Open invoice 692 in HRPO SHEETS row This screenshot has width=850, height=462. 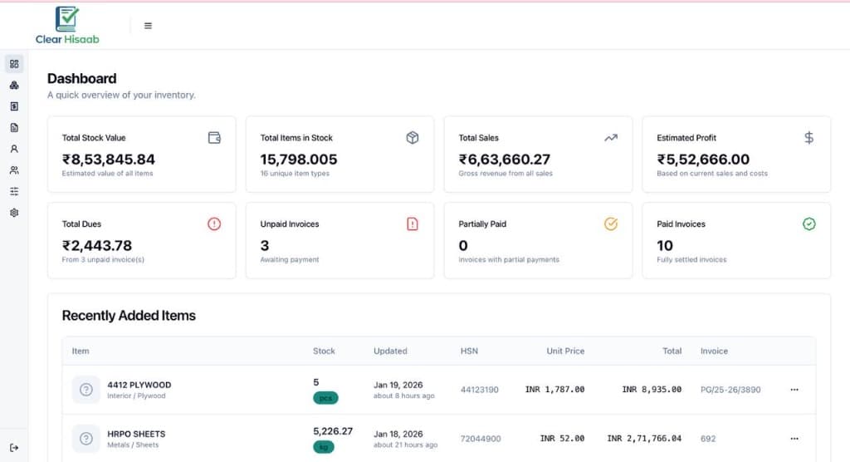tap(708, 439)
